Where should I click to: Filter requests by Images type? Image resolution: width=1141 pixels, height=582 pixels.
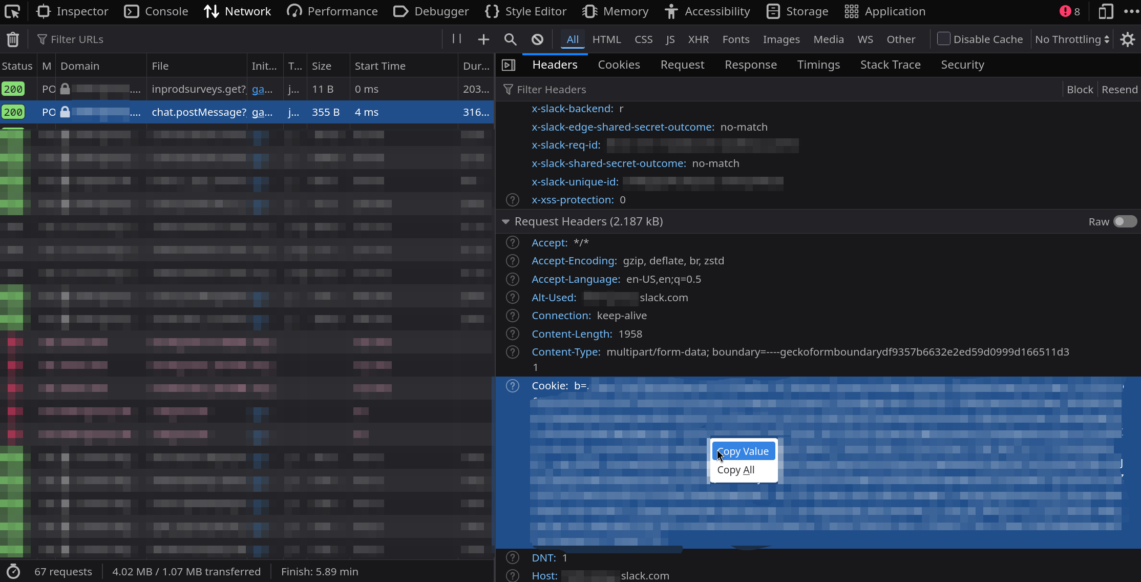[x=781, y=39]
